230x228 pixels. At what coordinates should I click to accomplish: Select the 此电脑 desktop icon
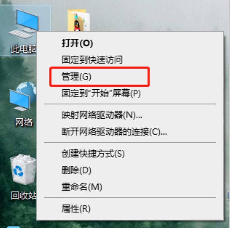24,24
